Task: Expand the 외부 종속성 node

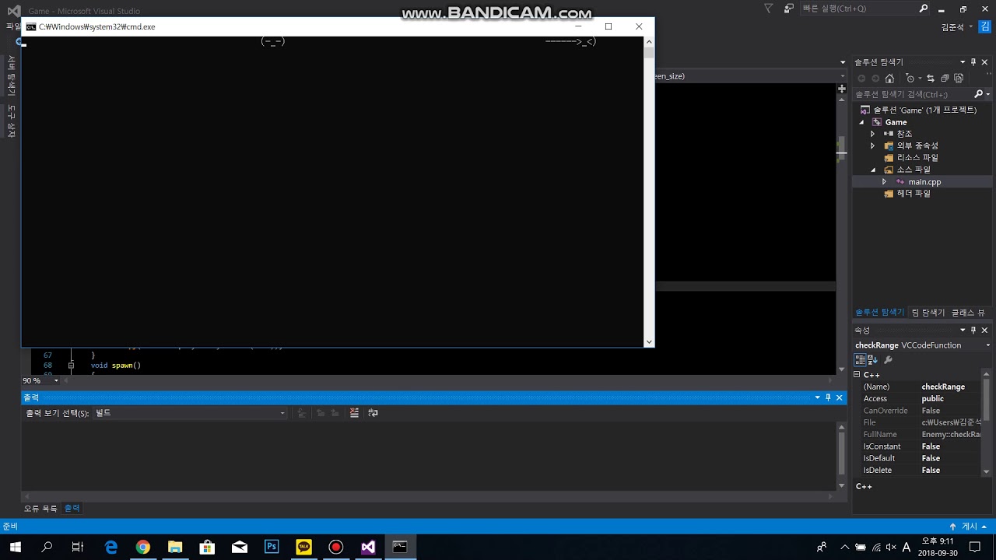Action: pyautogui.click(x=872, y=145)
